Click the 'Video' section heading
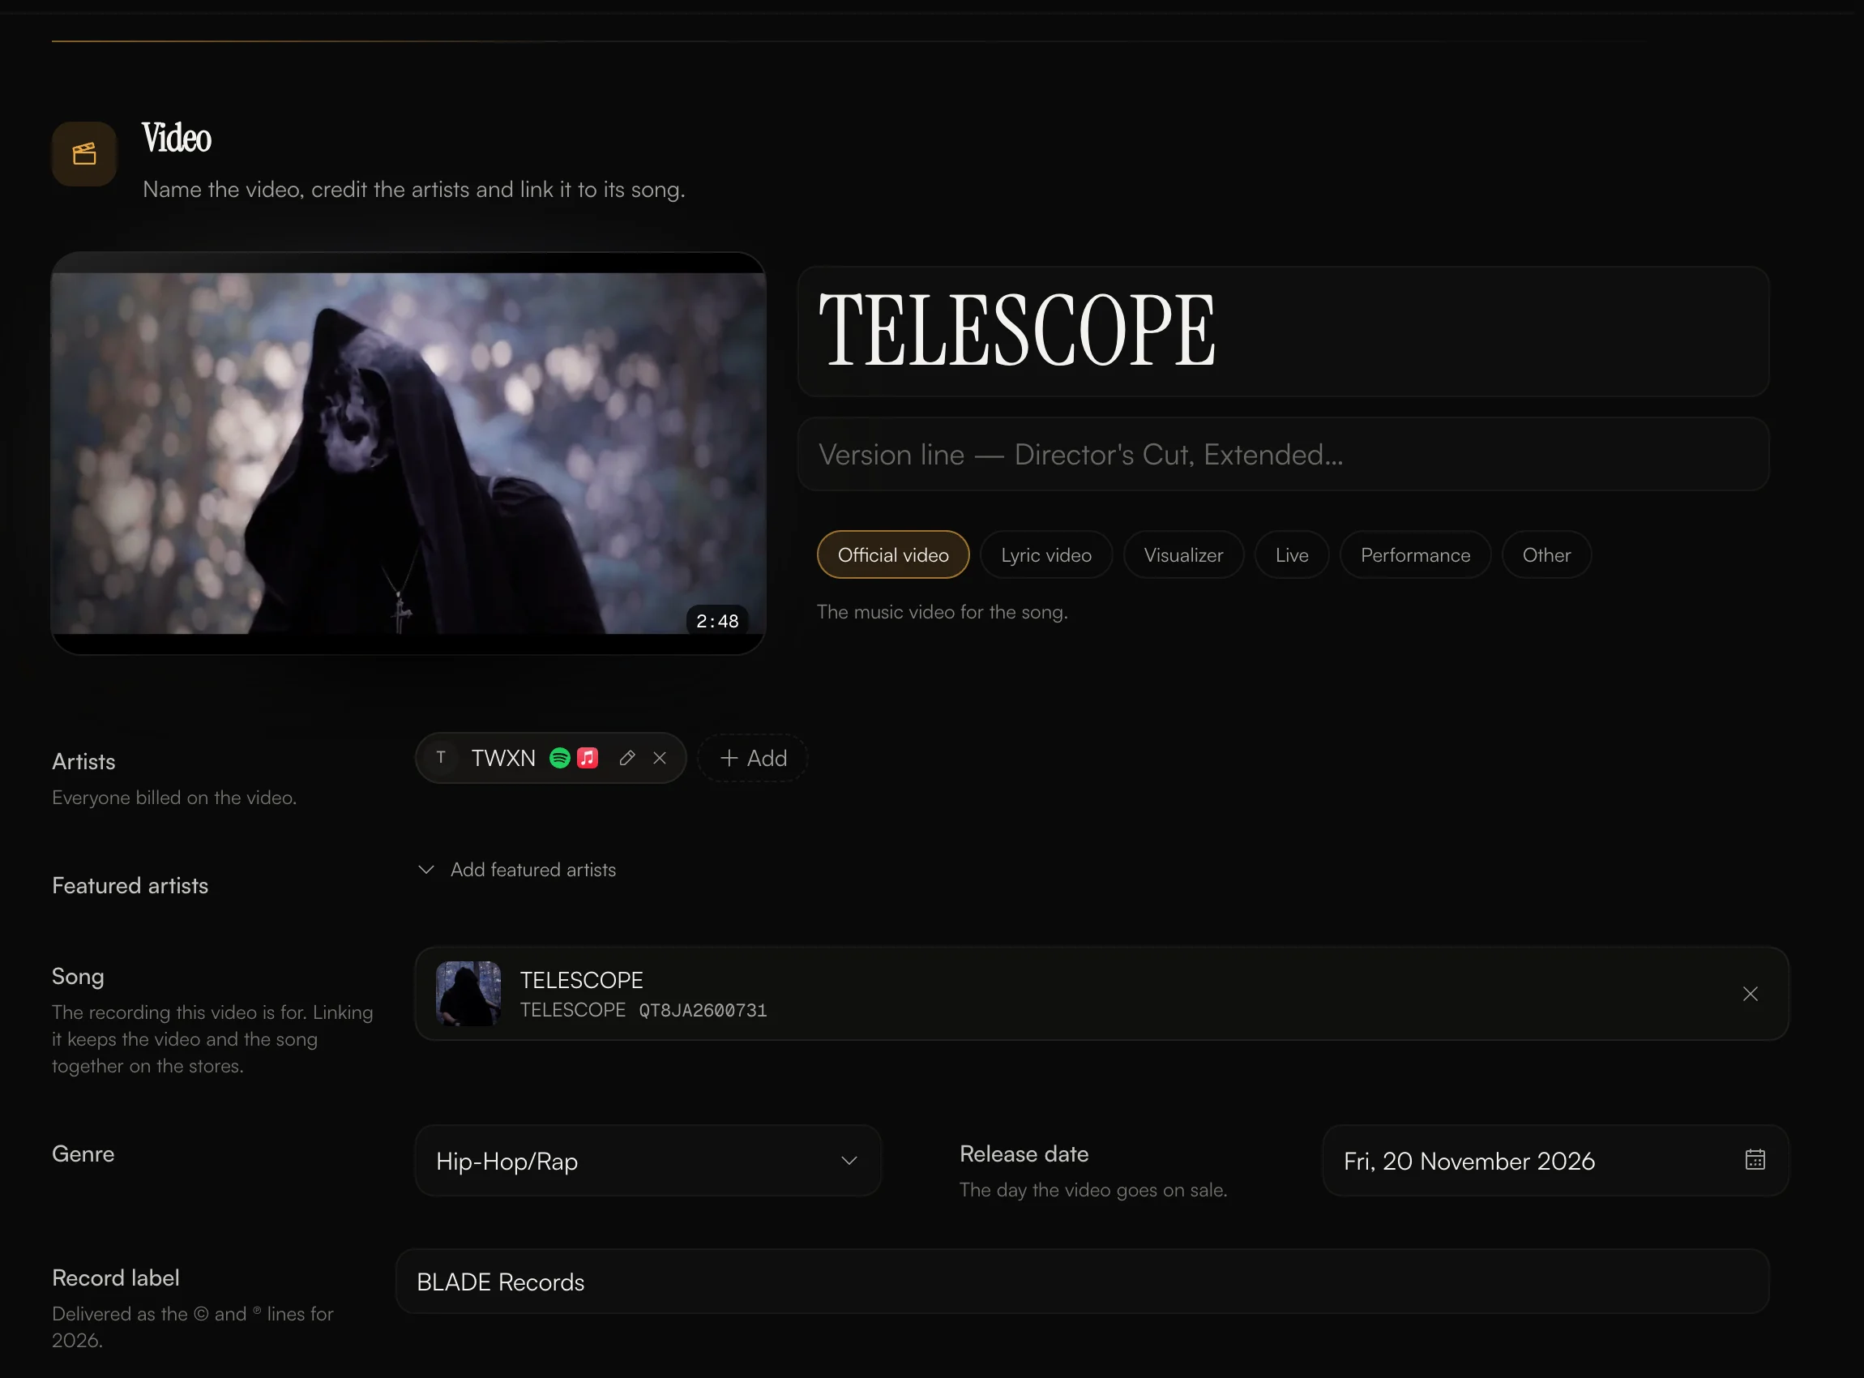The width and height of the screenshot is (1864, 1378). point(177,138)
